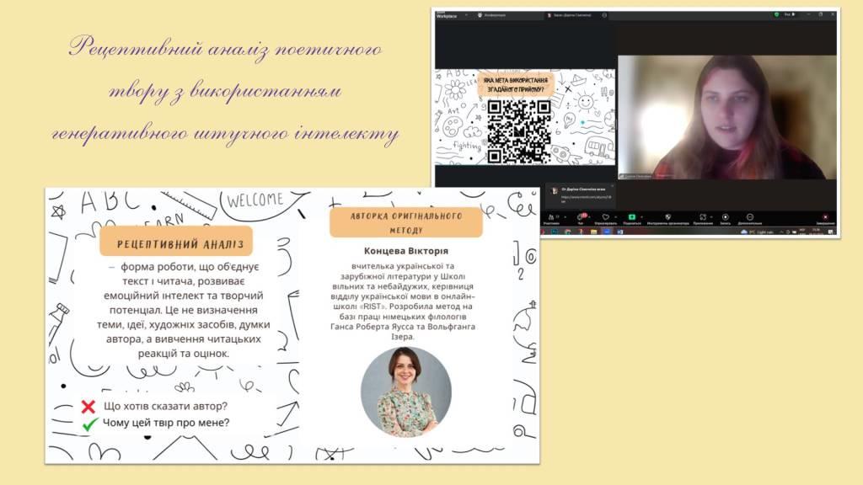Viewport: 863px width, 485px height.
Task: Open the Zoom Chat panel
Action: point(579,216)
